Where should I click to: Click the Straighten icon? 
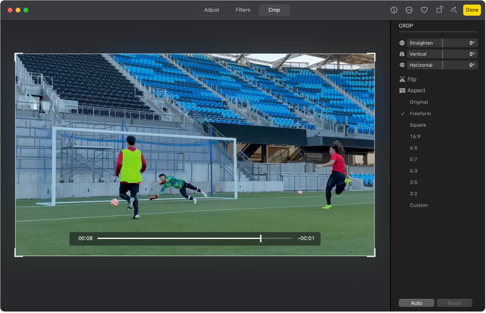point(402,43)
